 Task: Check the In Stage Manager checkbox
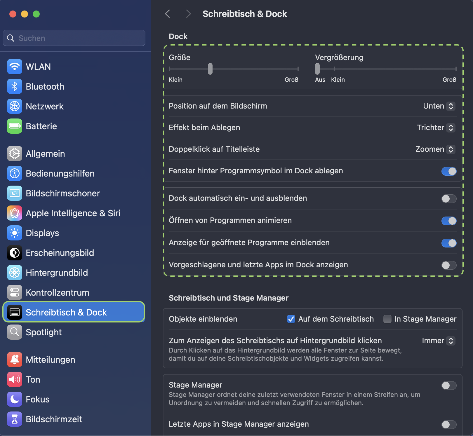[x=387, y=319]
